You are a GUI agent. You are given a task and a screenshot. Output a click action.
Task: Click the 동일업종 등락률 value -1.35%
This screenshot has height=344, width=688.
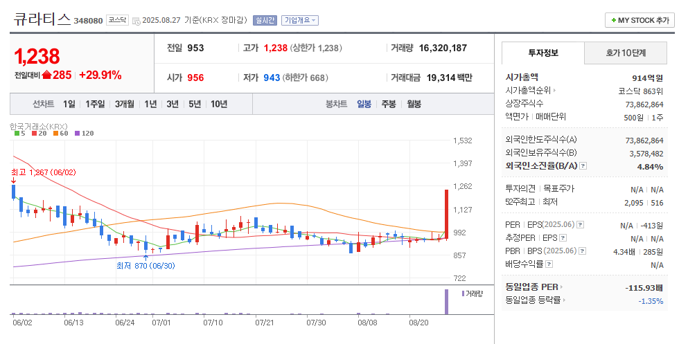click(x=651, y=301)
